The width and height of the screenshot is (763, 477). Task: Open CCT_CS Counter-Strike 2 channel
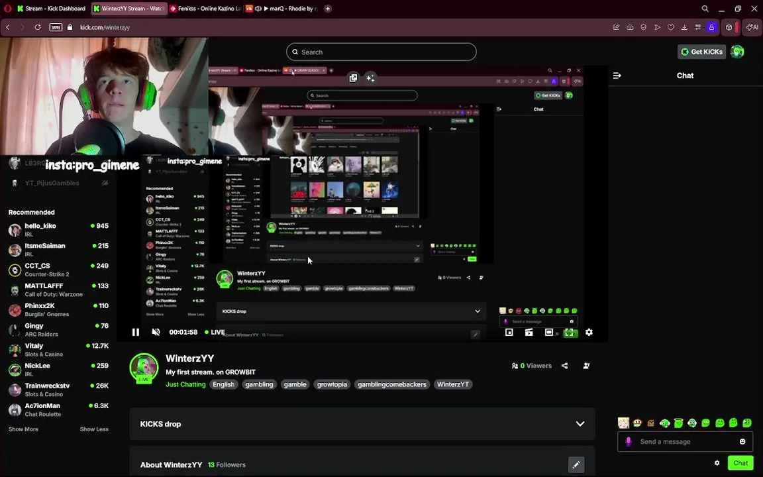(58, 270)
